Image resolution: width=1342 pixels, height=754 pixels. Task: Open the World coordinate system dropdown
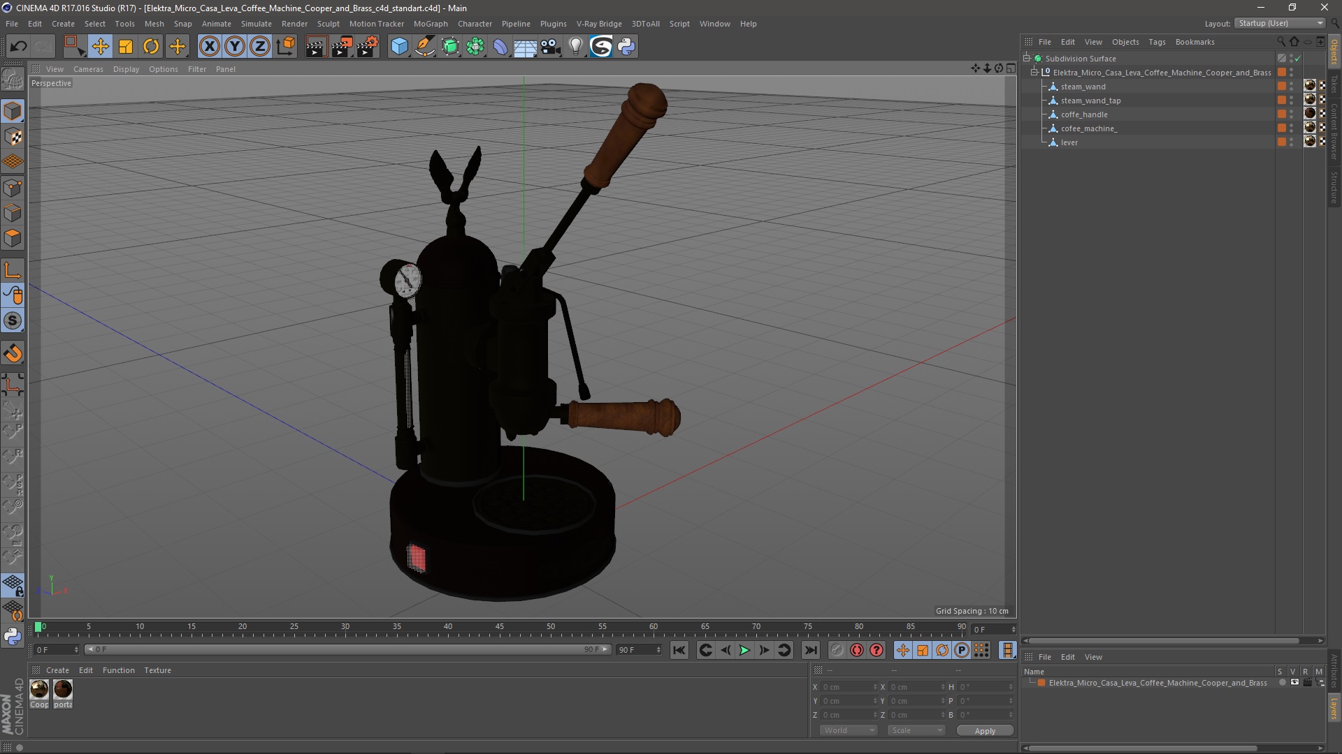click(849, 730)
